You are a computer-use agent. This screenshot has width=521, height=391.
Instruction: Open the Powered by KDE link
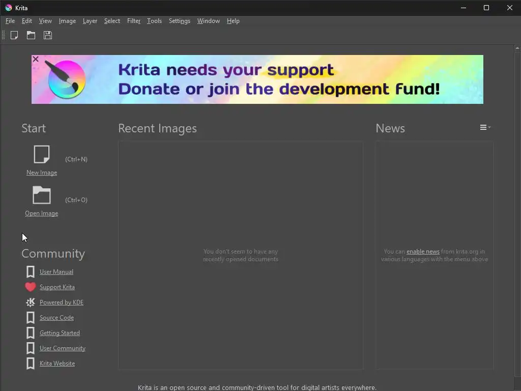pos(62,302)
